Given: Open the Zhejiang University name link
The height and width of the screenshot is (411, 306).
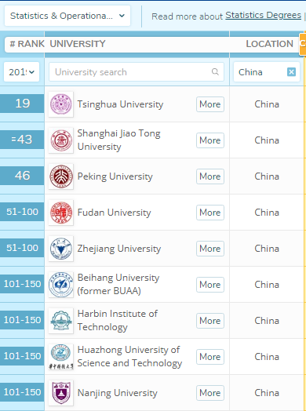Looking at the screenshot, I should [x=119, y=249].
